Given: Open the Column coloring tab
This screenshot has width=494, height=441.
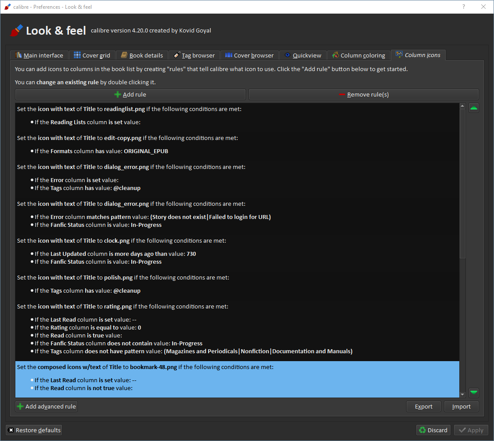Looking at the screenshot, I should (358, 55).
